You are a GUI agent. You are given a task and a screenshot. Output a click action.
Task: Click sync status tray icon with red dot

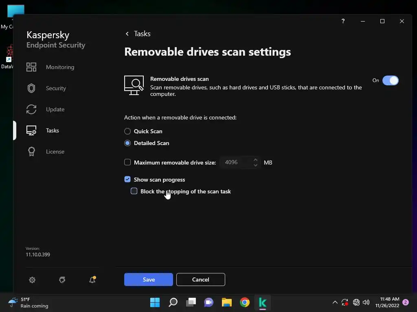pyautogui.click(x=345, y=302)
